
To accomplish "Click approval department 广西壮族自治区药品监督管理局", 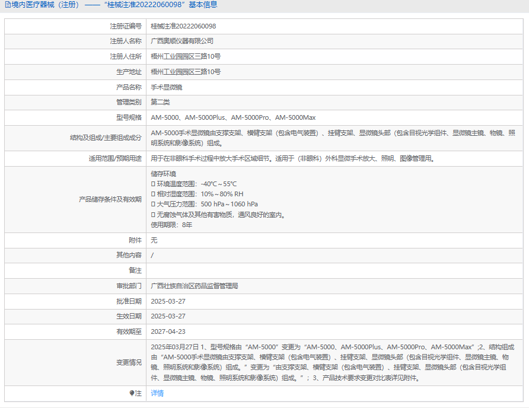I will pyautogui.click(x=195, y=286).
